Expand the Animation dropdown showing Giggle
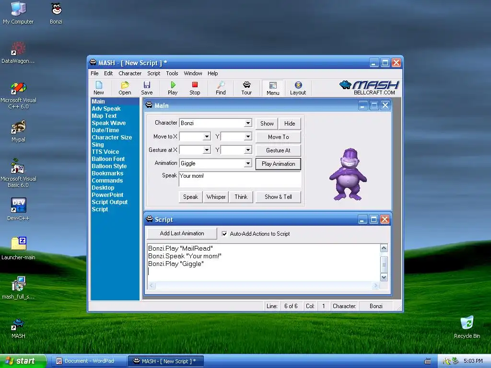This screenshot has width=491, height=368. tap(248, 163)
